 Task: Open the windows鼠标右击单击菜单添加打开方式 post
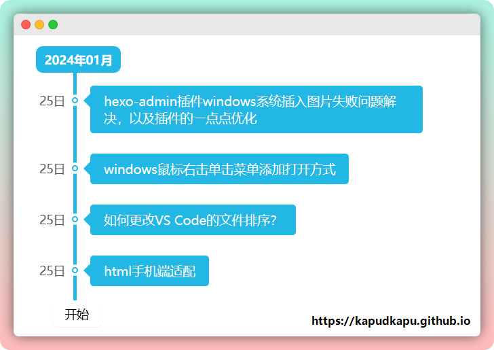(219, 169)
